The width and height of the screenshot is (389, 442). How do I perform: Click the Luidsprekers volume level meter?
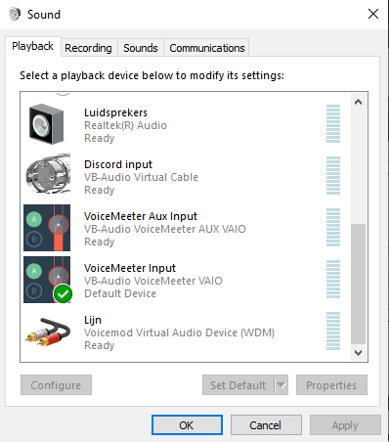[x=333, y=123]
